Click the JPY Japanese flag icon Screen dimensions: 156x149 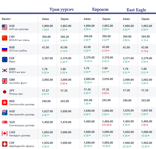pyautogui.click(x=5, y=92)
